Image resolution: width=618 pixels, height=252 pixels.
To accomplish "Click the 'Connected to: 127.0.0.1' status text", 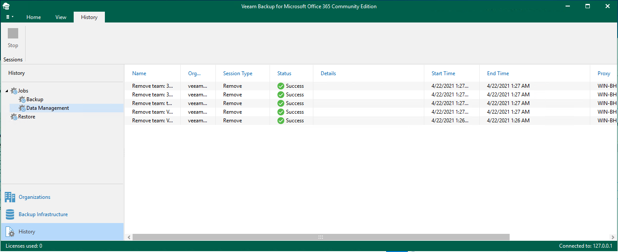I will (x=586, y=246).
